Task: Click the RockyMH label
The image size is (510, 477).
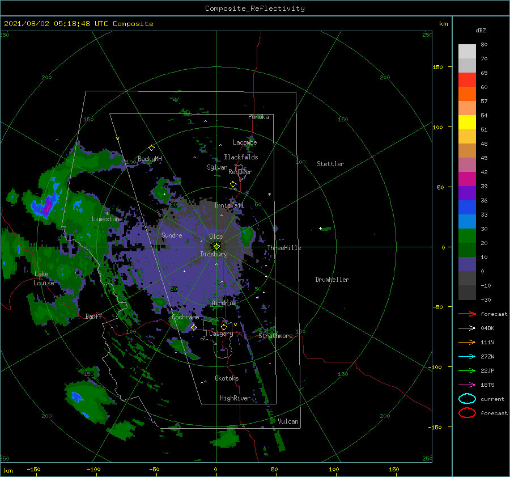Action: 150,159
